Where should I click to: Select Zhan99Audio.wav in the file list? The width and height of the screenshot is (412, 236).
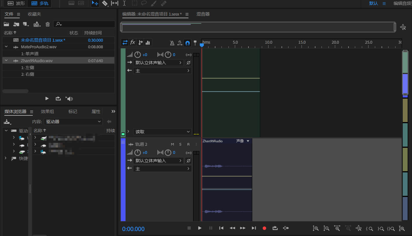(37, 61)
